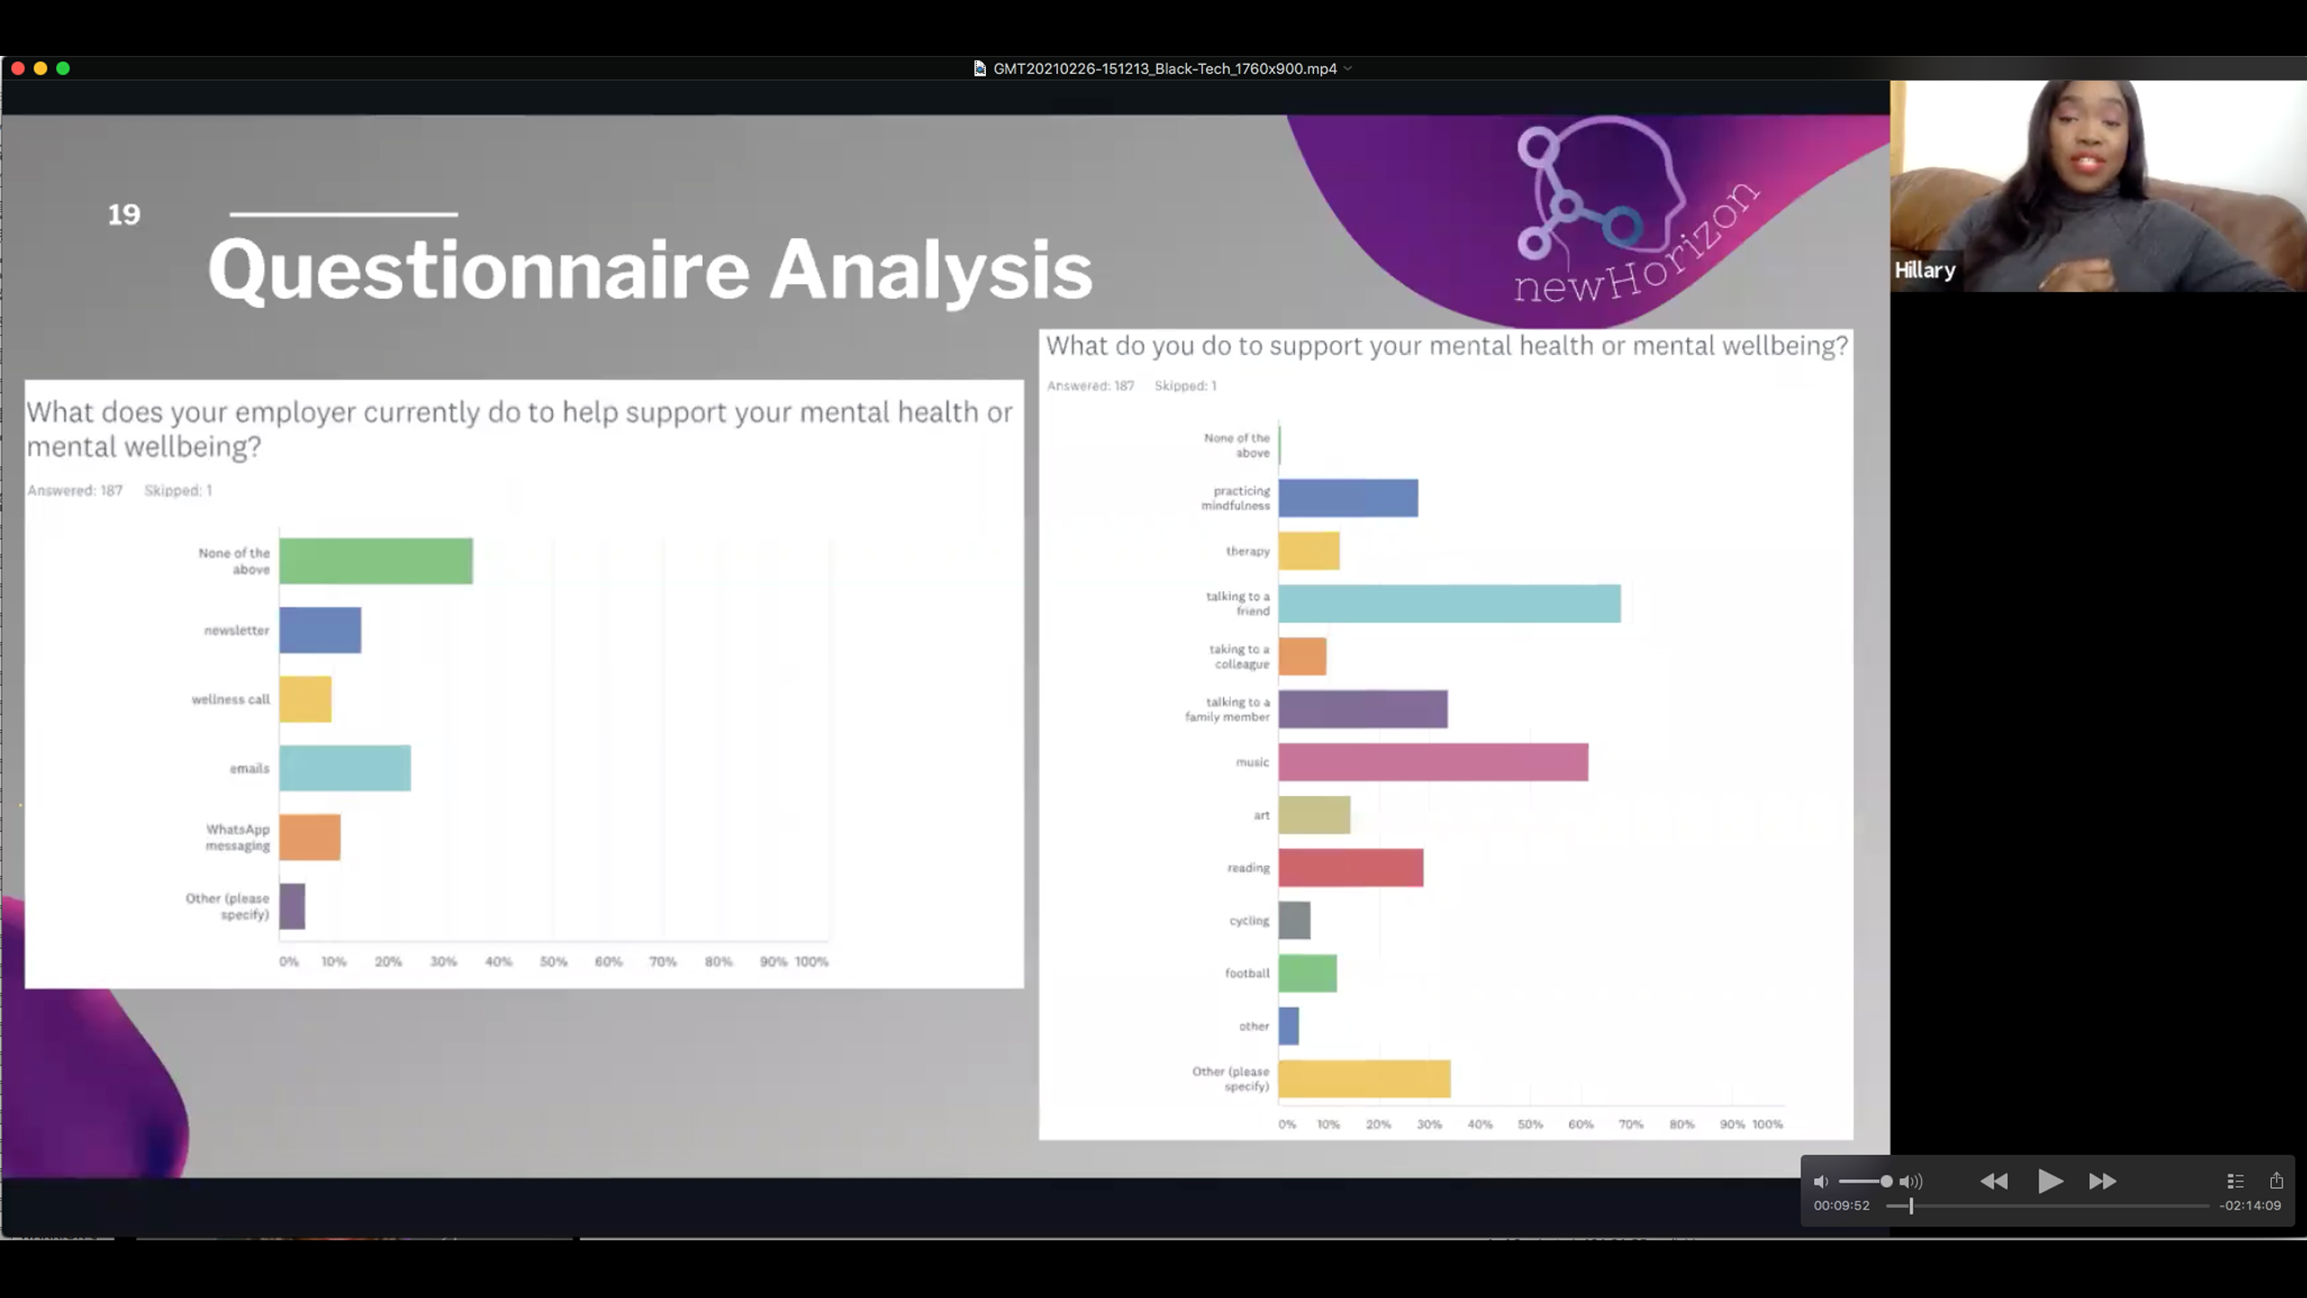Open the title dropdown chevron beside the filename
The height and width of the screenshot is (1298, 2307).
(1348, 69)
